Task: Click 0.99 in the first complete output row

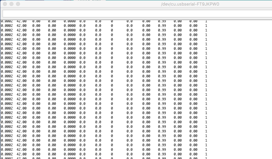Action: tap(162, 26)
